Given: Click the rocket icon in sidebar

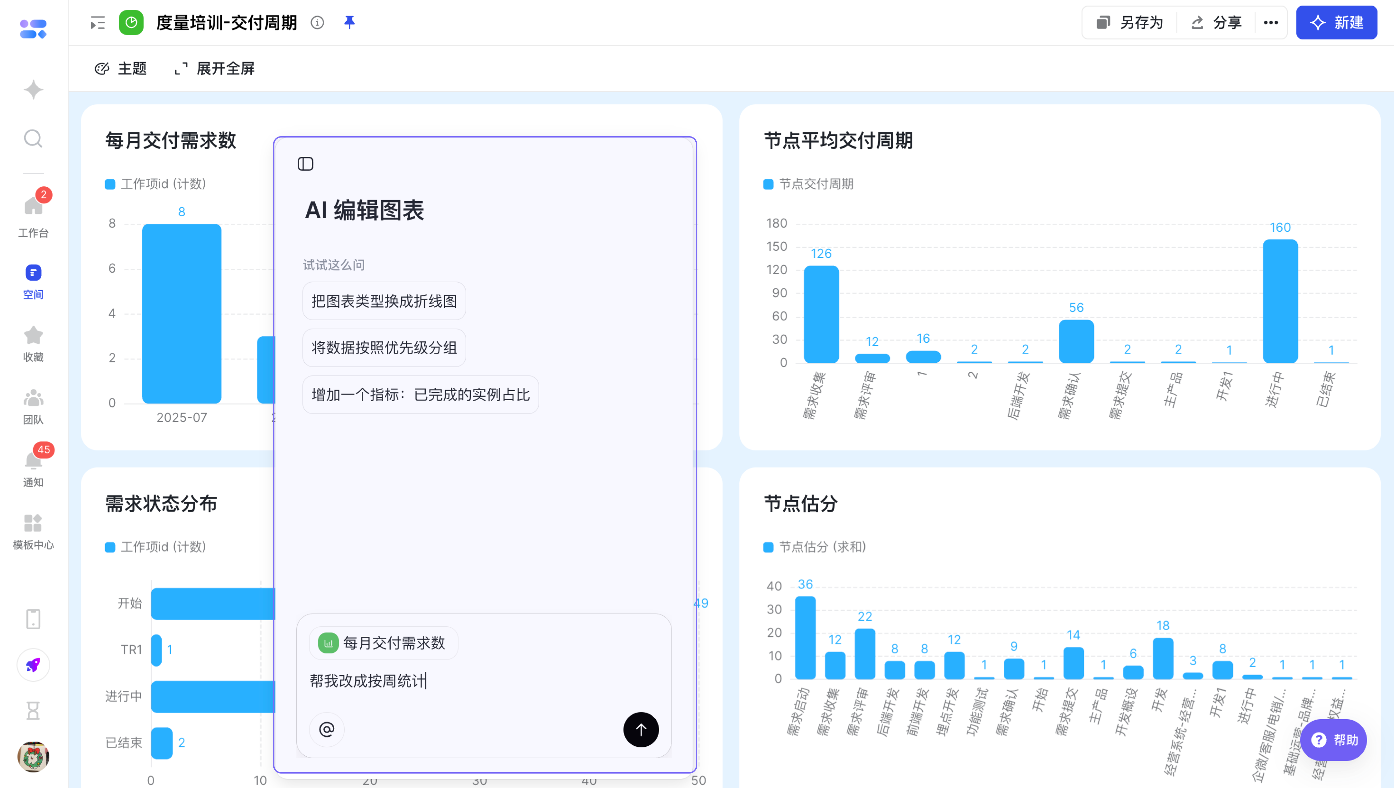Looking at the screenshot, I should pyautogui.click(x=33, y=665).
